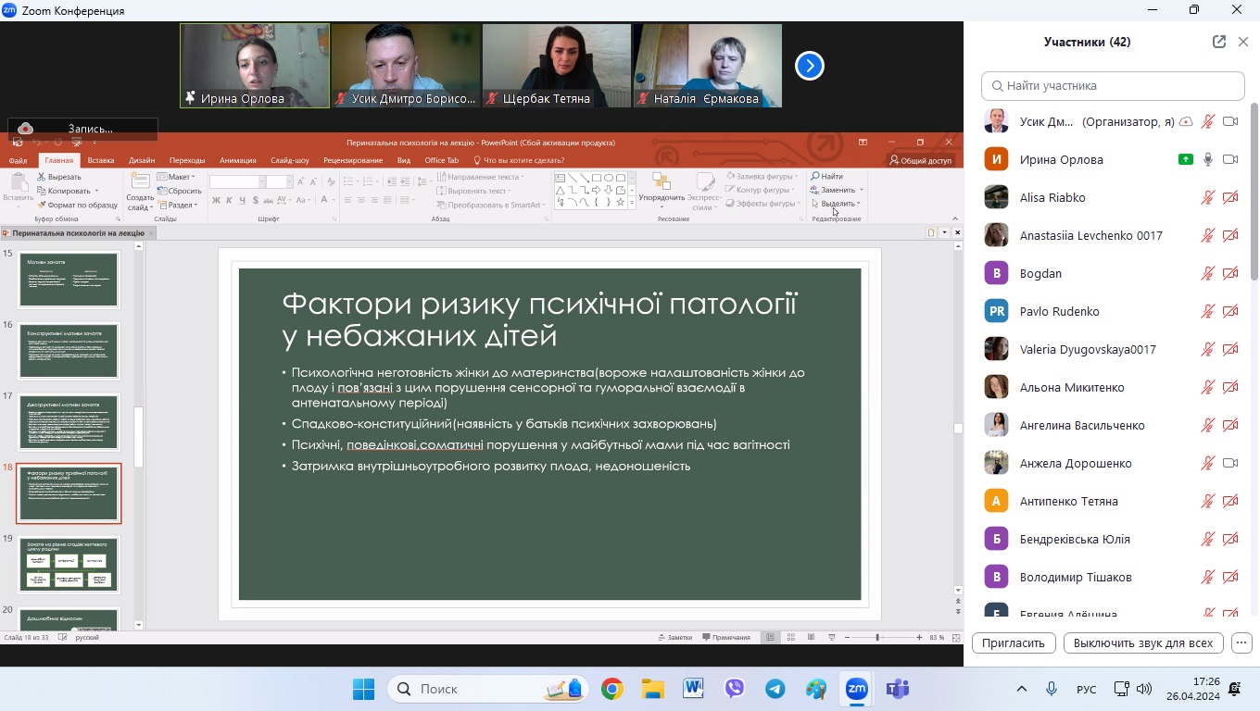Switch to the Вставка ribbon tab
1260x711 pixels.
tap(101, 160)
